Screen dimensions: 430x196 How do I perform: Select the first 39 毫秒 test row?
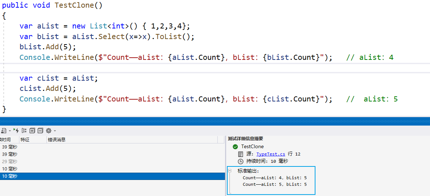point(110,147)
